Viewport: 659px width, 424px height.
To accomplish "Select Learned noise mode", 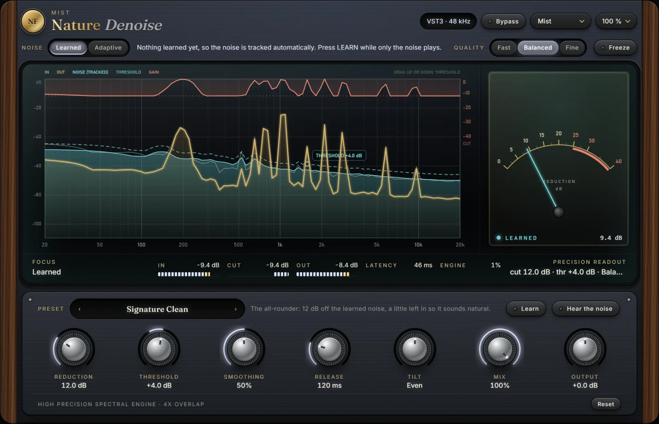I will click(x=68, y=48).
